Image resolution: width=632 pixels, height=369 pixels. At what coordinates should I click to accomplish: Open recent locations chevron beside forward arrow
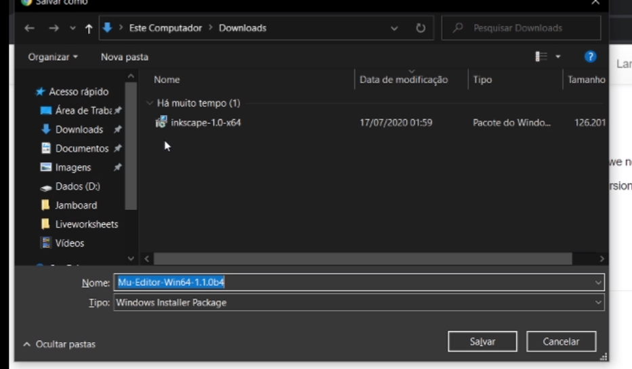[72, 28]
